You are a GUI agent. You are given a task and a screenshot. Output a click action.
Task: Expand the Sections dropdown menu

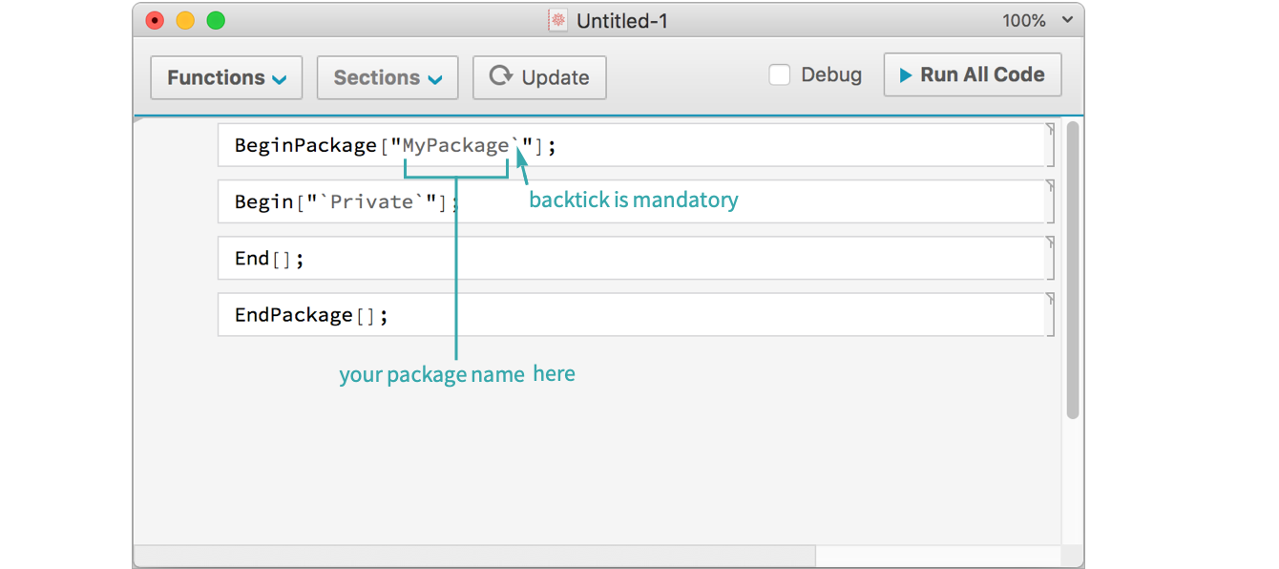click(387, 77)
